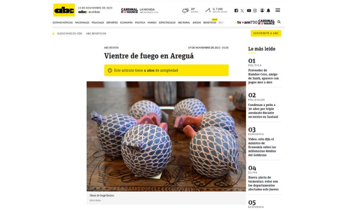Open the ABC BENEFICIOS secondary link
Image resolution: width=338 pixels, height=211 pixels.
tap(96, 34)
